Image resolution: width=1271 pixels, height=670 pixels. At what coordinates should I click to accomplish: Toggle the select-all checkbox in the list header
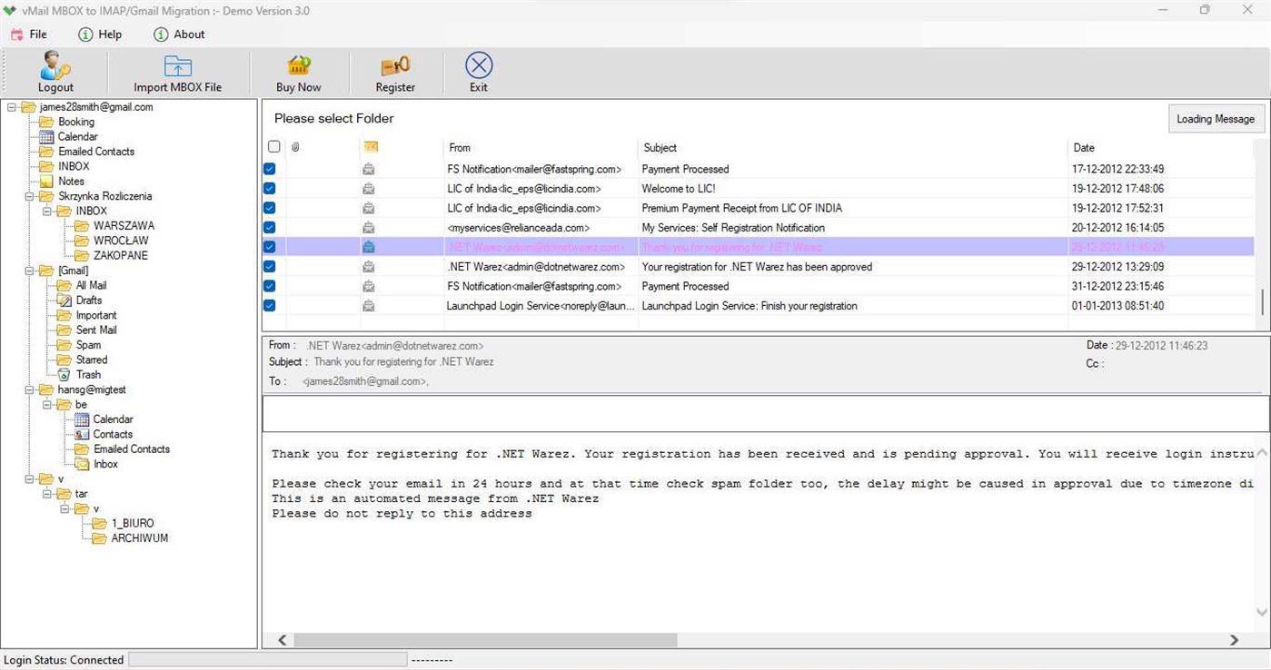pyautogui.click(x=273, y=146)
